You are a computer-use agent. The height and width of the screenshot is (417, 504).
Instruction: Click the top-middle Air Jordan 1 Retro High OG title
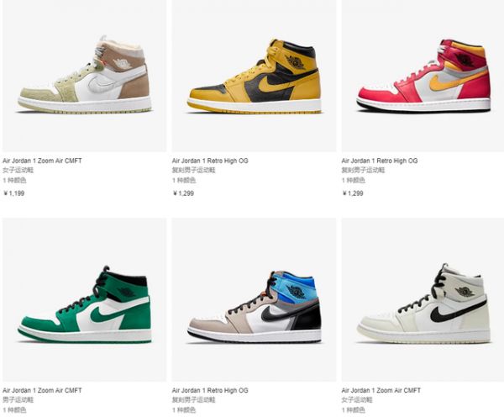pos(210,161)
